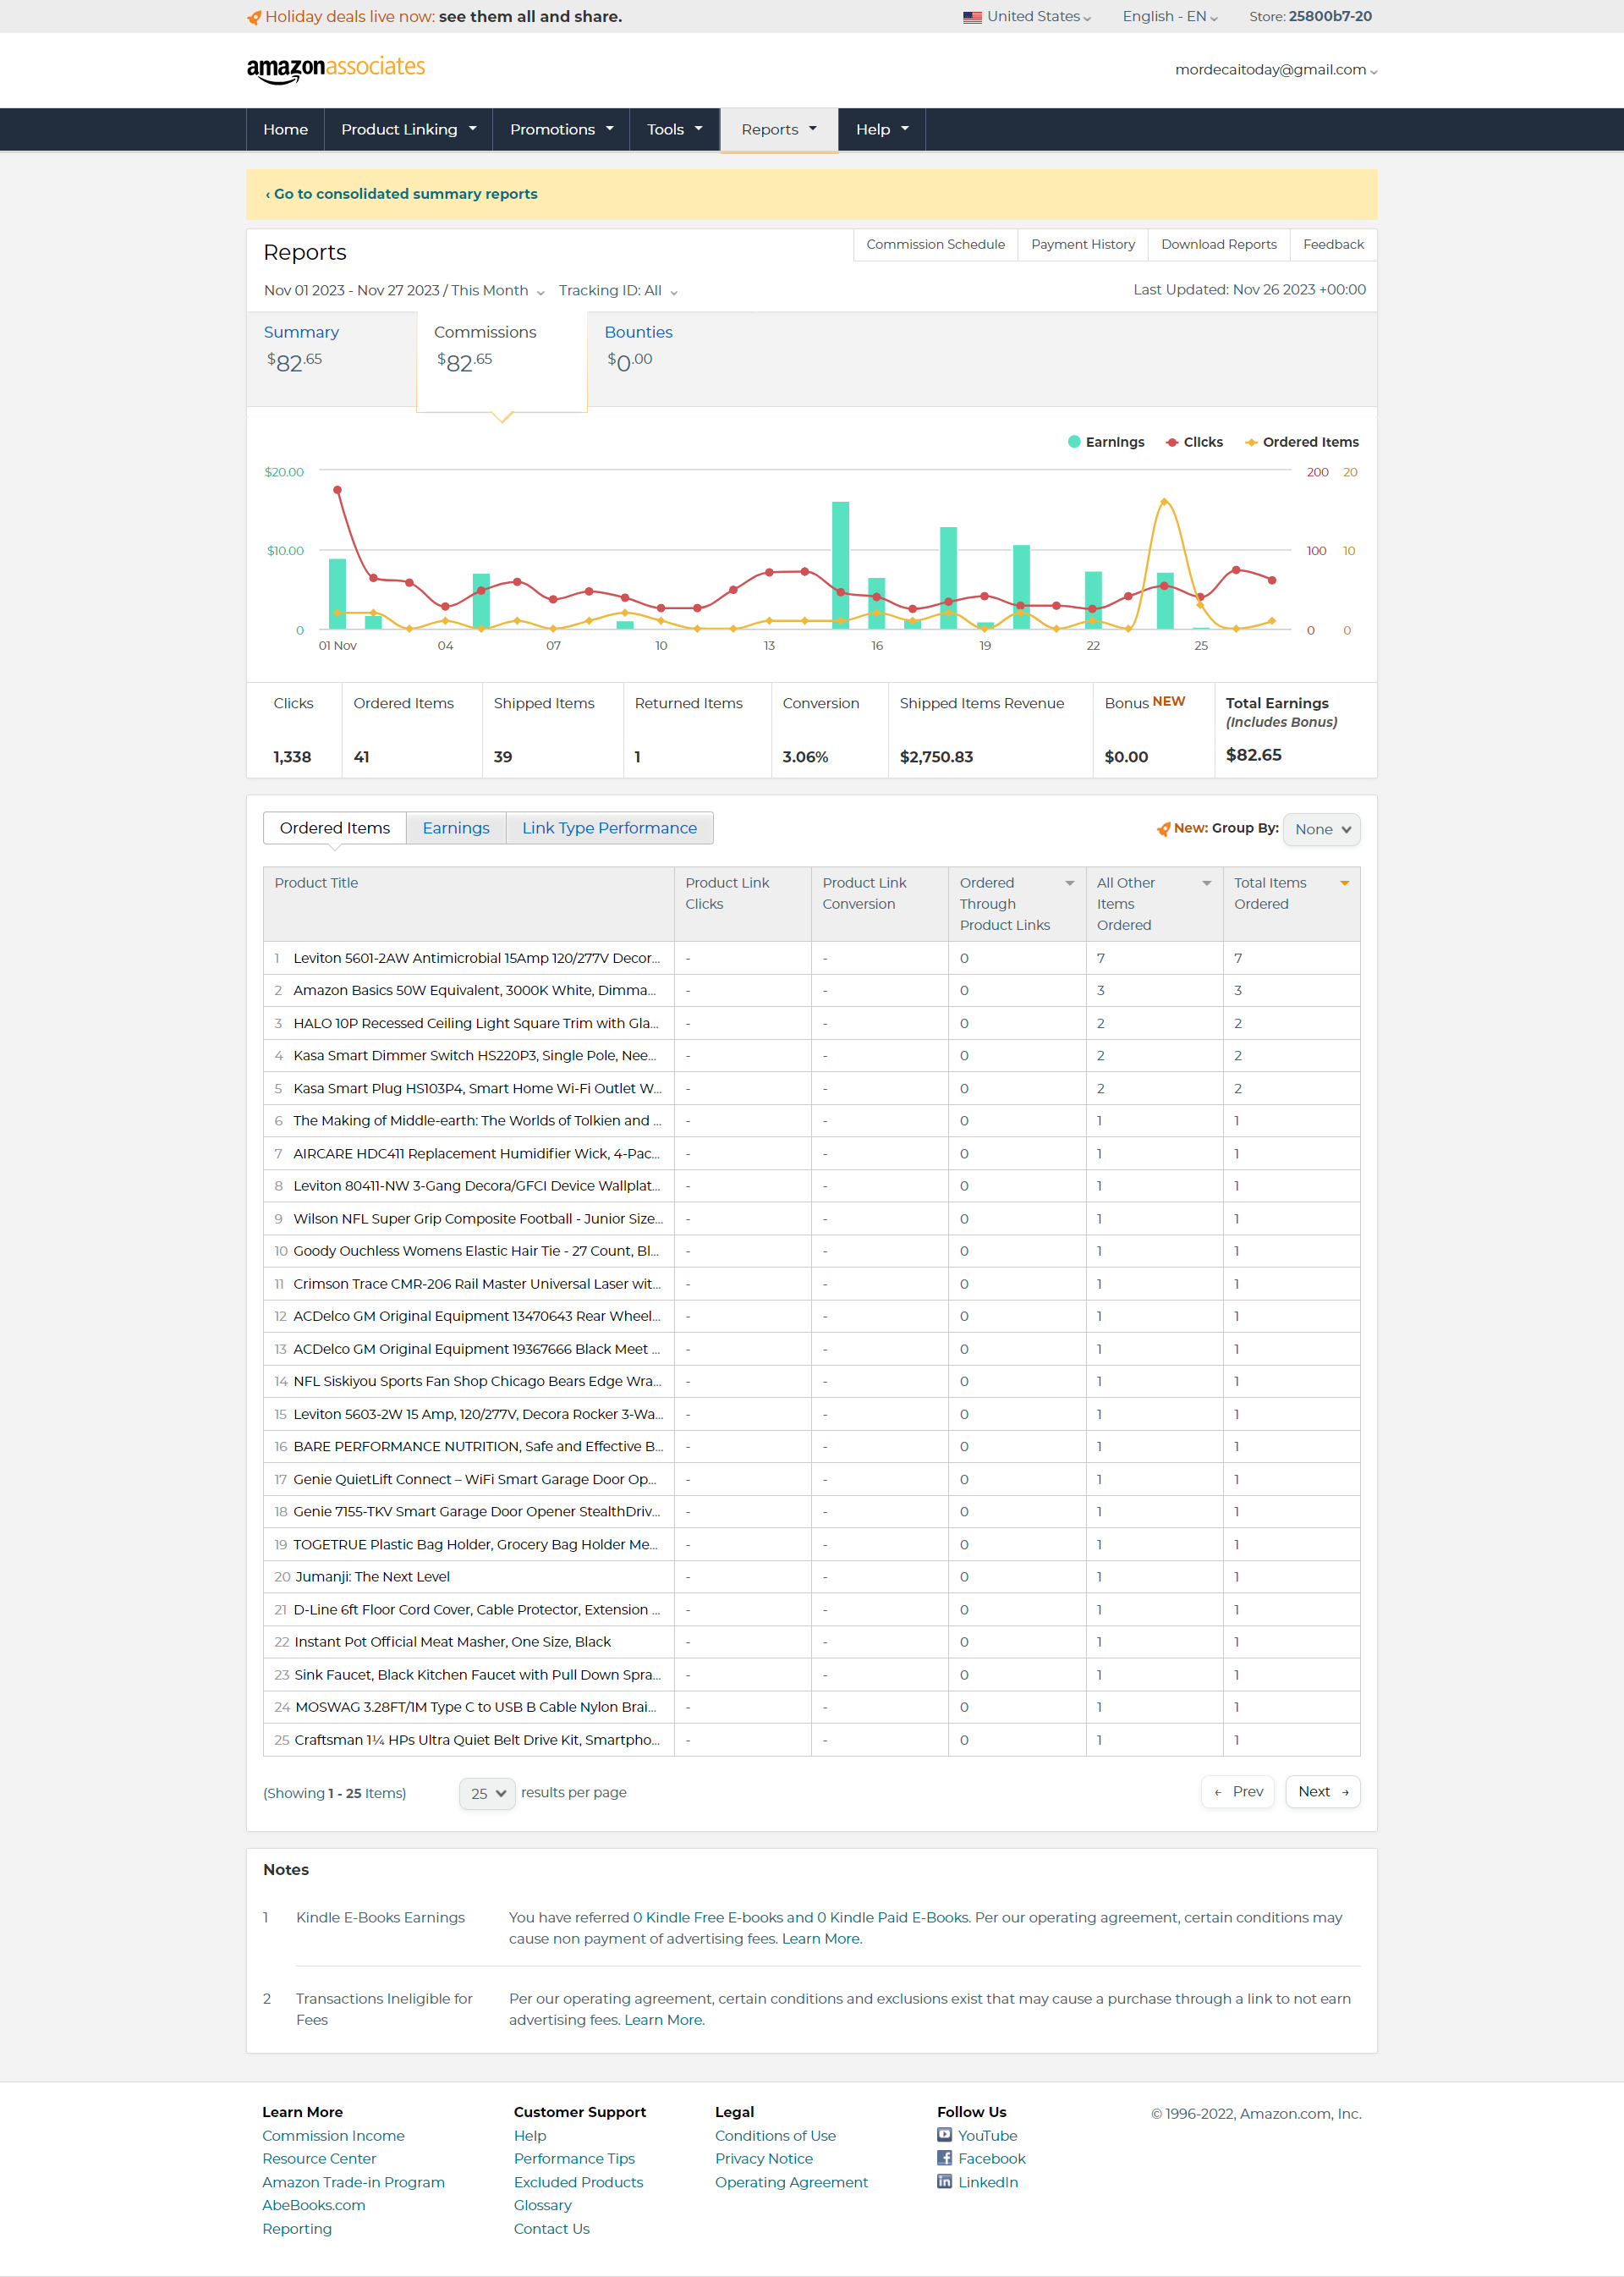
Task: Open Amazon Trade-in Program footer link
Action: coord(353,2182)
